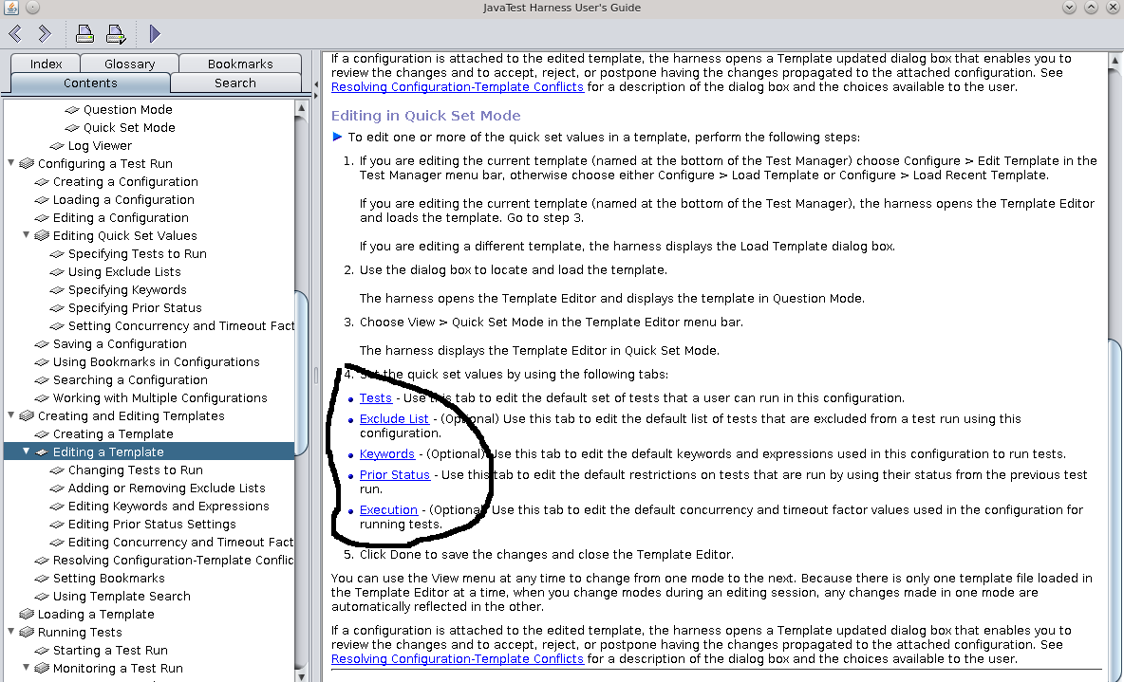This screenshot has width=1124, height=682.
Task: Open the Bookmarks tab
Action: click(240, 64)
